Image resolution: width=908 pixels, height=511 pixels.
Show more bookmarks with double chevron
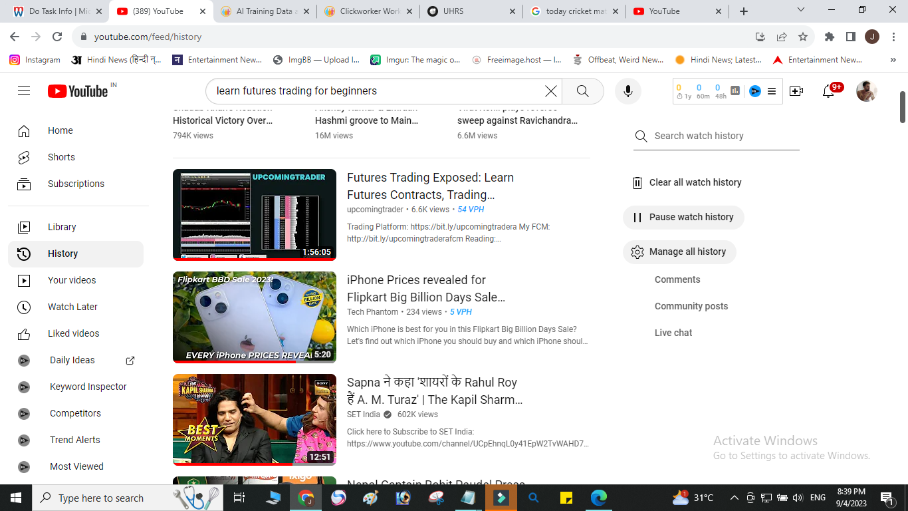893,60
